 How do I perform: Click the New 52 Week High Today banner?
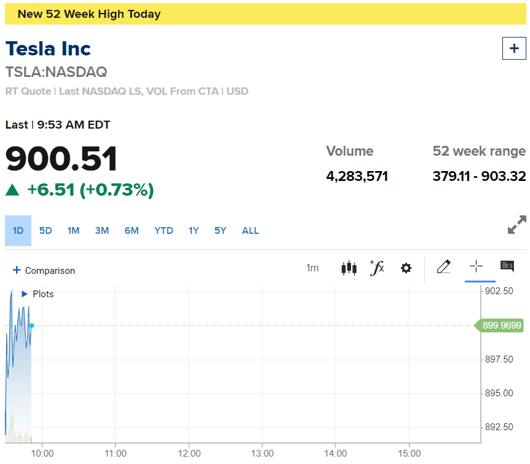266,14
